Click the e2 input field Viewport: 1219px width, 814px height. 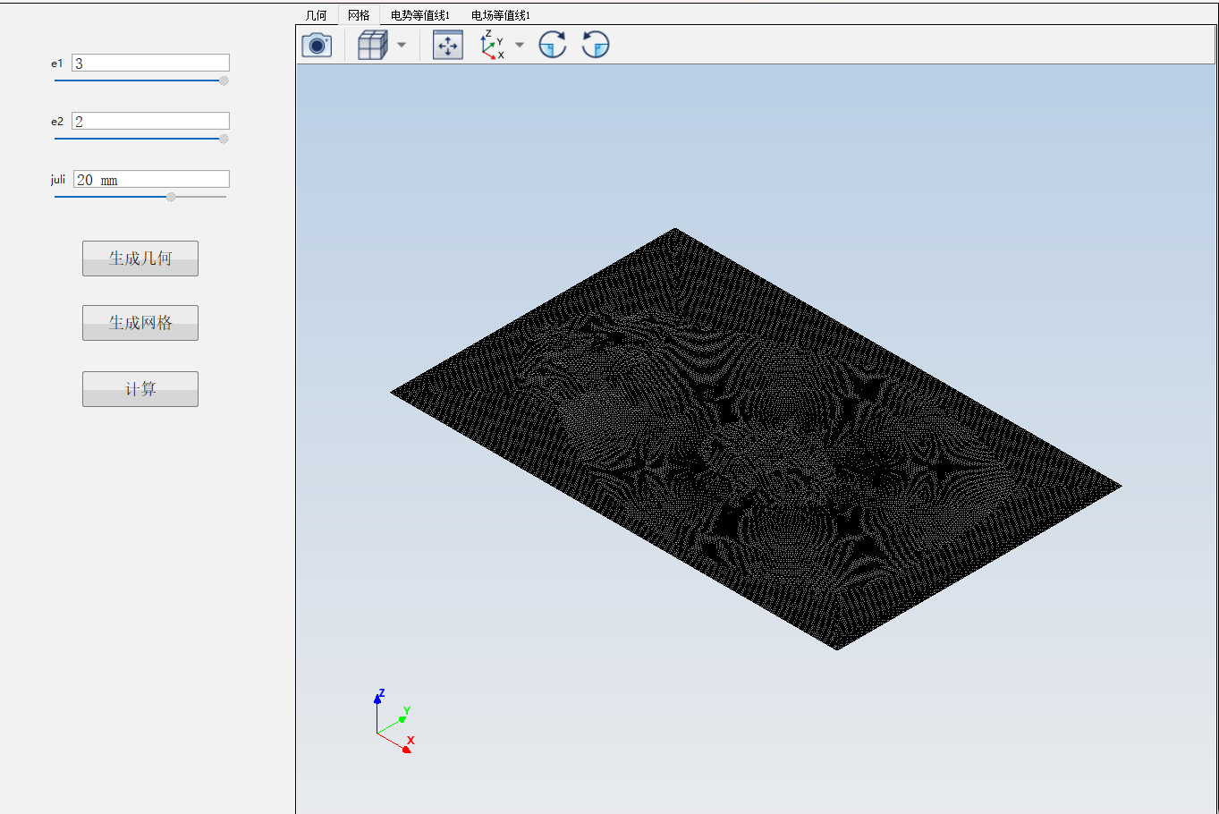150,121
